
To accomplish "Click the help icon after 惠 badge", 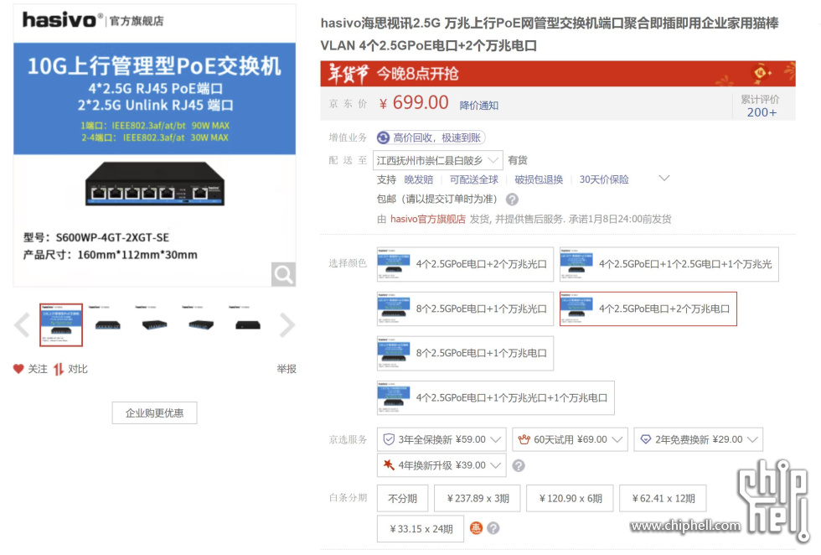I will [x=493, y=527].
